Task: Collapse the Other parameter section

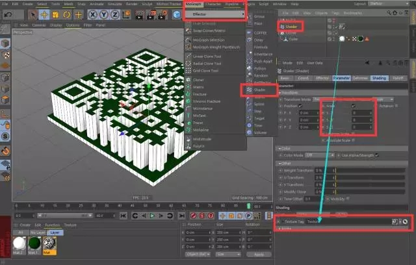Action: pyautogui.click(x=279, y=164)
